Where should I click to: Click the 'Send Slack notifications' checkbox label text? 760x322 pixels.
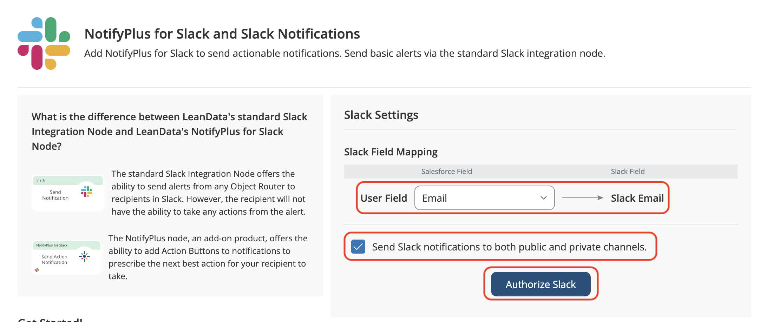[509, 247]
